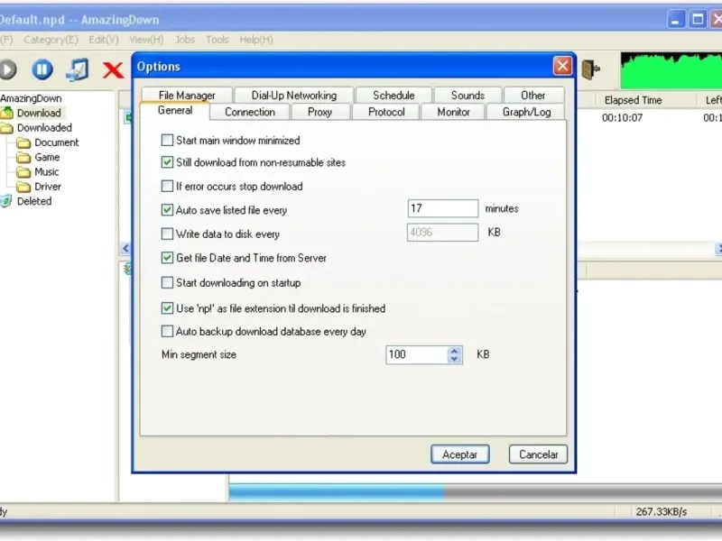Enable Auto backup download database every day

point(167,331)
